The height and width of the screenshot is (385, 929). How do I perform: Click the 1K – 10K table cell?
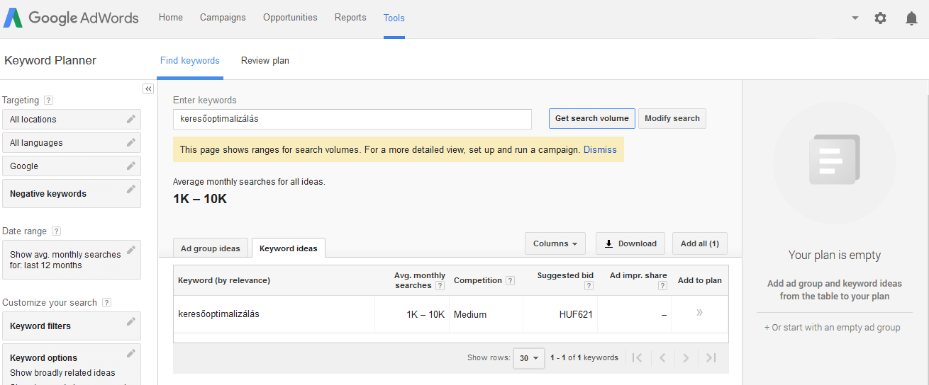[x=425, y=314]
